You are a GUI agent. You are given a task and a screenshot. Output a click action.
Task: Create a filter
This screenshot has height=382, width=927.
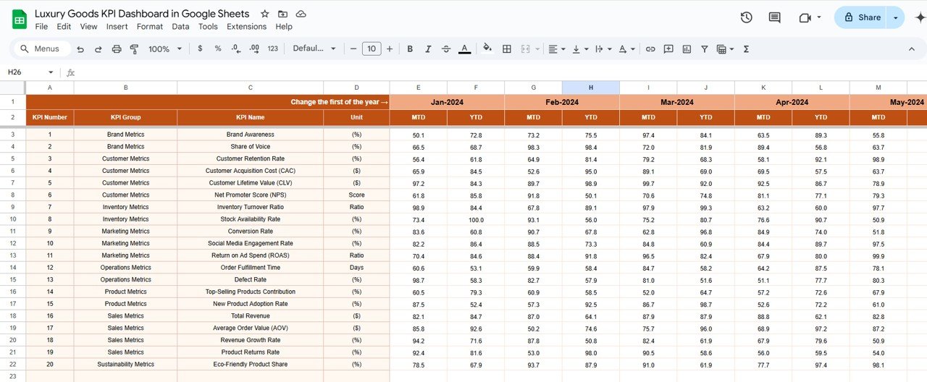click(x=704, y=48)
